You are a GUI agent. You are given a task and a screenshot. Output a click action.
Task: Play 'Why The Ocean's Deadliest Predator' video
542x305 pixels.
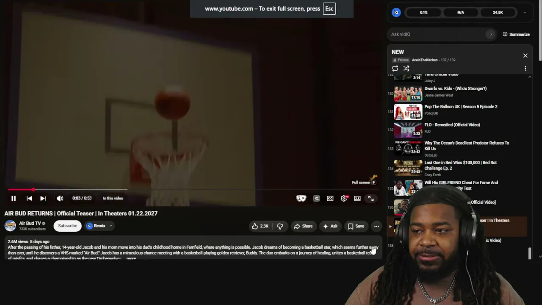coord(467,146)
